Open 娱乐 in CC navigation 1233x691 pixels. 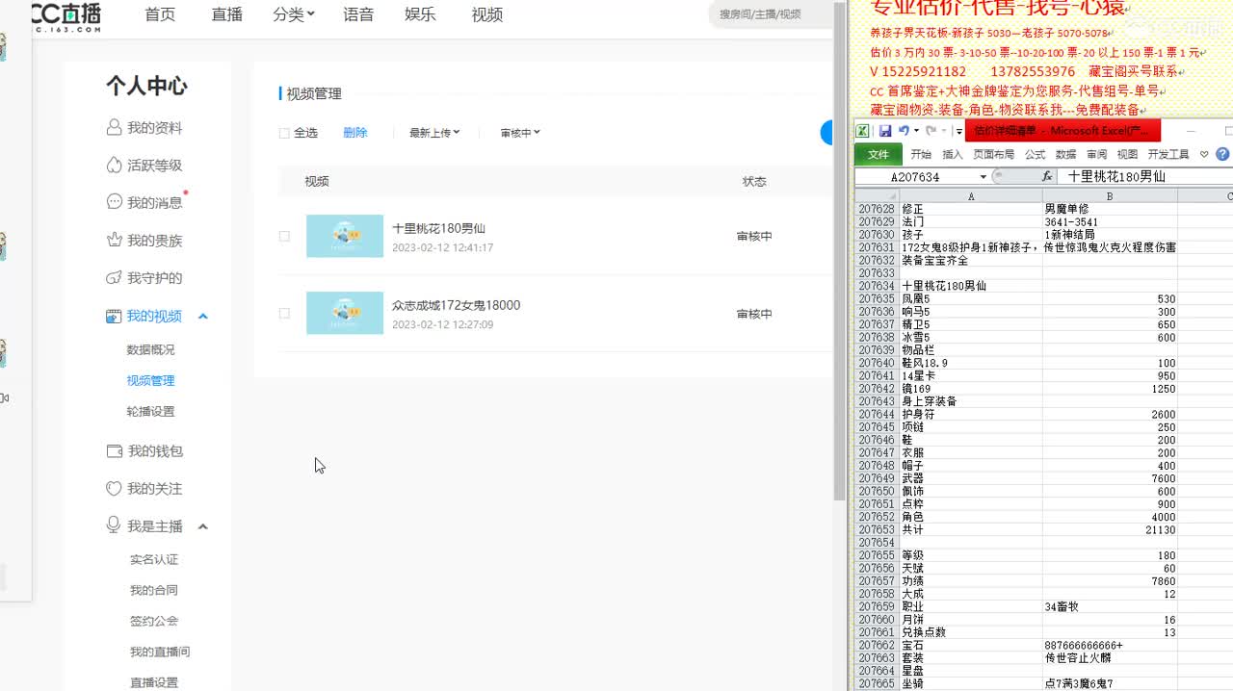420,14
